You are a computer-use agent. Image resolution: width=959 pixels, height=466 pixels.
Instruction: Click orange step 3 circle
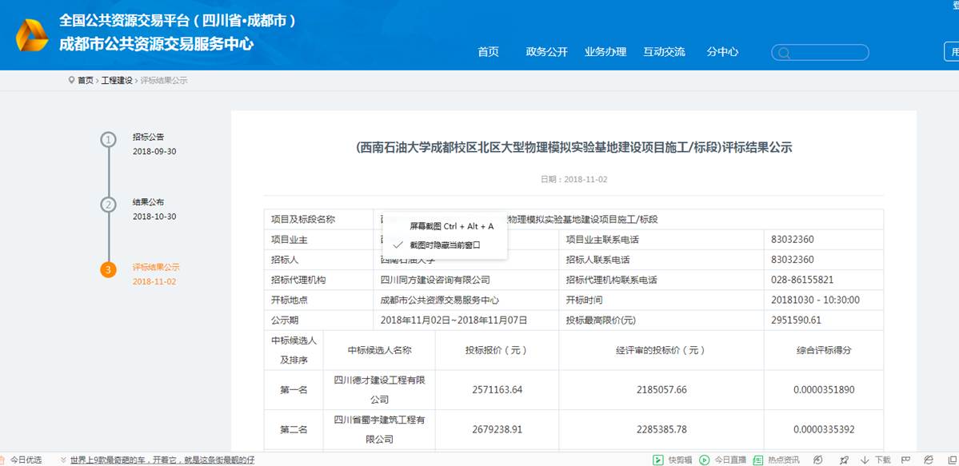108,269
